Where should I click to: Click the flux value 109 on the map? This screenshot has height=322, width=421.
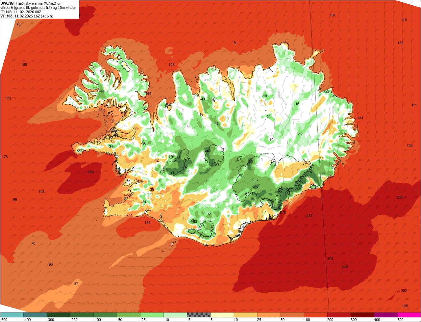click(x=409, y=146)
